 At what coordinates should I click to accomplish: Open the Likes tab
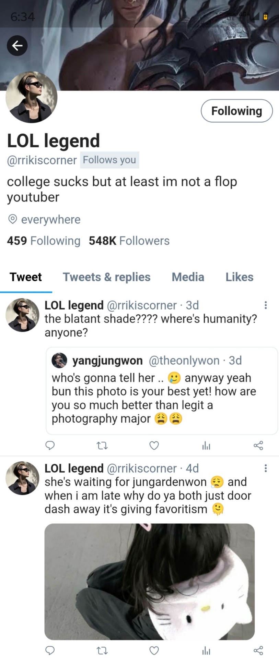click(239, 277)
